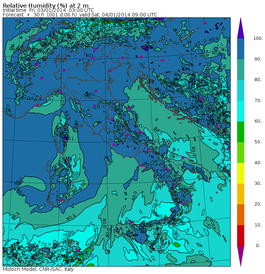Screen dimensions: 265x274
Task: Choose the turquoise 70–80 colorbar segment
Action: [241, 90]
